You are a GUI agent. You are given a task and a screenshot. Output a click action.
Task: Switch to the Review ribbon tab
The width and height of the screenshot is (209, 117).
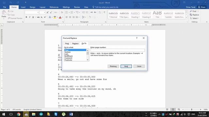(77, 7)
